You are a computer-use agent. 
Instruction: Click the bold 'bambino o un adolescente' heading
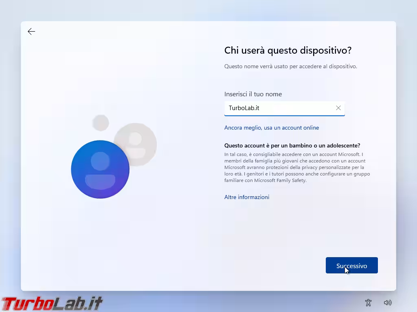click(292, 145)
